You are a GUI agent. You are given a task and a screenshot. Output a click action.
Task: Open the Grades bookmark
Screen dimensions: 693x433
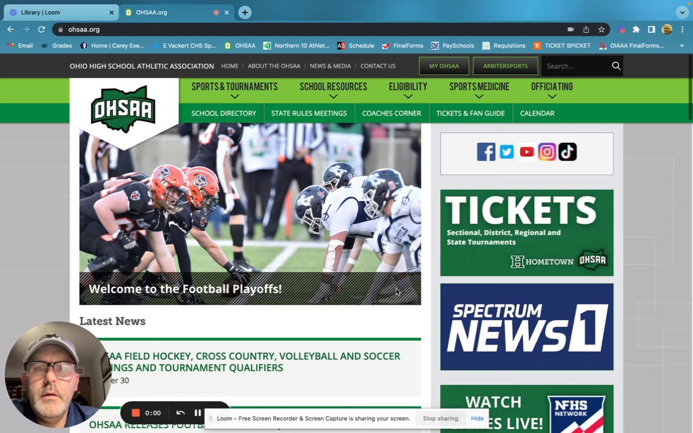57,46
